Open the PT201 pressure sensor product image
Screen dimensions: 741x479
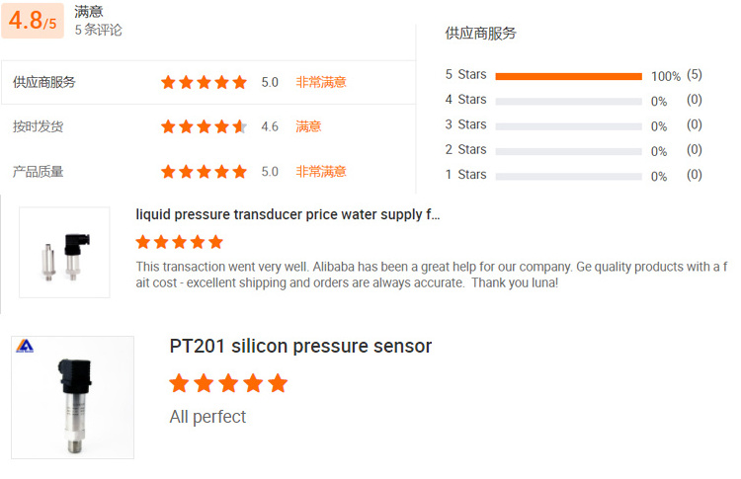click(x=72, y=397)
